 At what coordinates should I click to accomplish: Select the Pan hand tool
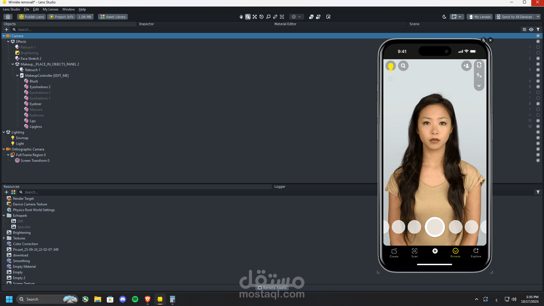(x=241, y=17)
